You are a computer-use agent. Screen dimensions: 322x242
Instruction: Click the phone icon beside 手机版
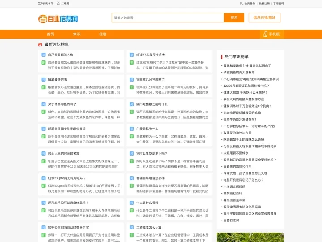(x=265, y=34)
